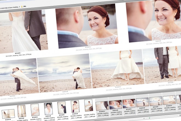Screen dimensions: 181x121
Task: Click filmstrip label Nikki...n_0758.jpg
Action: pyautogui.click(x=103, y=116)
